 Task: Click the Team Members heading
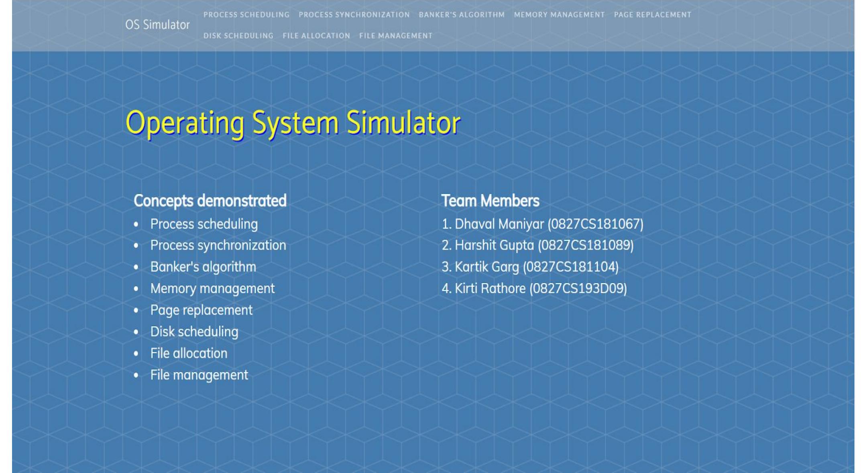point(490,201)
